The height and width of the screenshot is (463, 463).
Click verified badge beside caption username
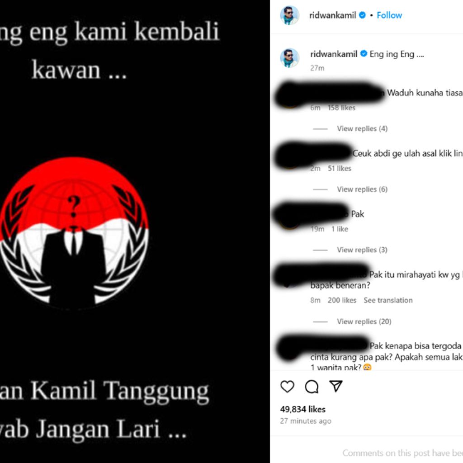coord(364,54)
